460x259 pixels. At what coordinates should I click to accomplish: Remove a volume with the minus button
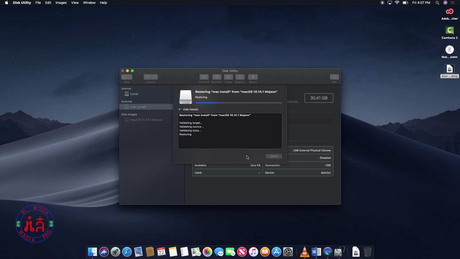[154, 77]
